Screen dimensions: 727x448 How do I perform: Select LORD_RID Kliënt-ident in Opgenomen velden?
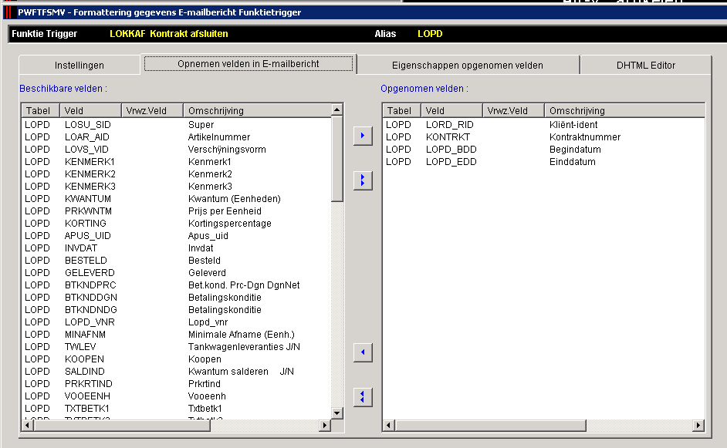543,125
